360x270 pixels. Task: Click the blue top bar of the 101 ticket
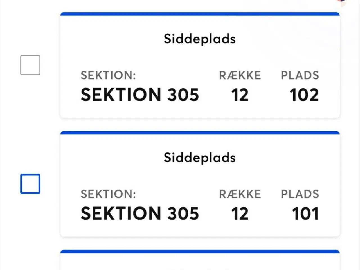click(200, 133)
